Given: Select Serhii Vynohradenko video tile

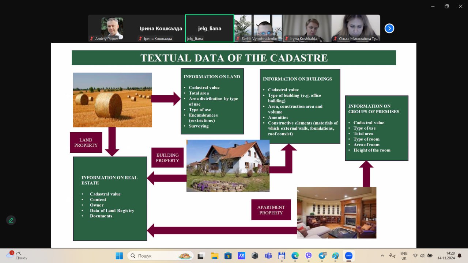Looking at the screenshot, I should tap(258, 28).
